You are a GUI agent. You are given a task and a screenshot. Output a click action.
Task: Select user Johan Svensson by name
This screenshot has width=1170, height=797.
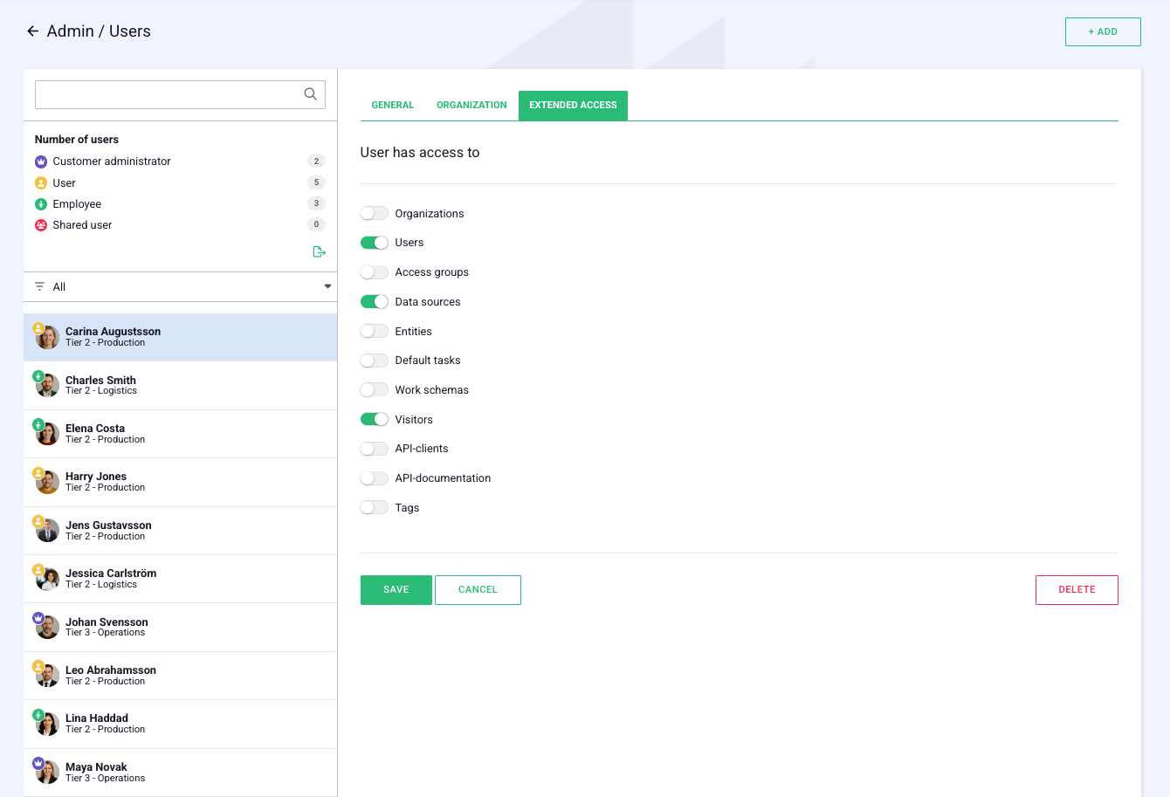(x=107, y=622)
